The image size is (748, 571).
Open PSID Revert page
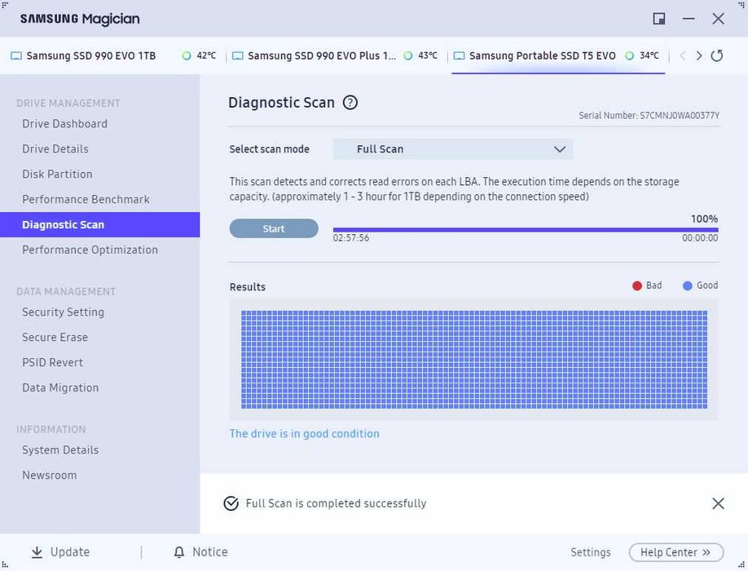(52, 363)
